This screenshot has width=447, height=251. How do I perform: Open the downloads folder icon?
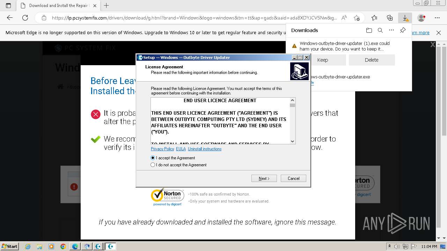tap(369, 30)
